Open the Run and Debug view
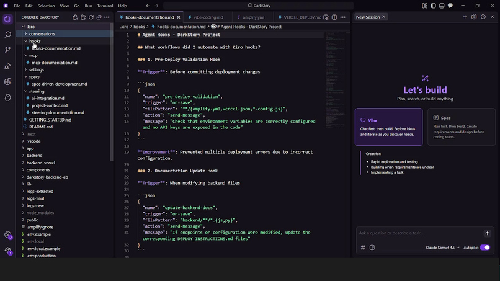 [7, 66]
